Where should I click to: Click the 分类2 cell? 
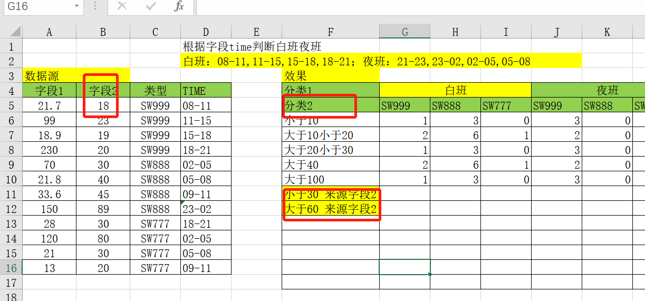[x=330, y=105]
